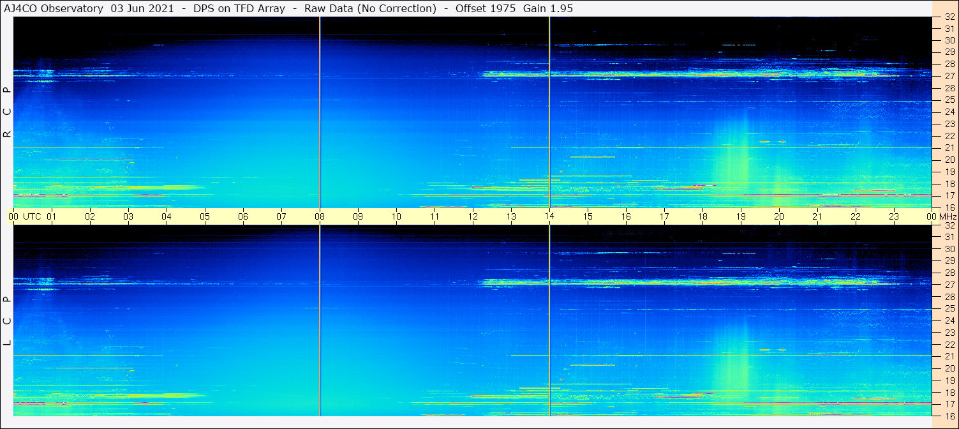Select the 03 hour tick label
The image size is (959, 429).
(x=128, y=216)
